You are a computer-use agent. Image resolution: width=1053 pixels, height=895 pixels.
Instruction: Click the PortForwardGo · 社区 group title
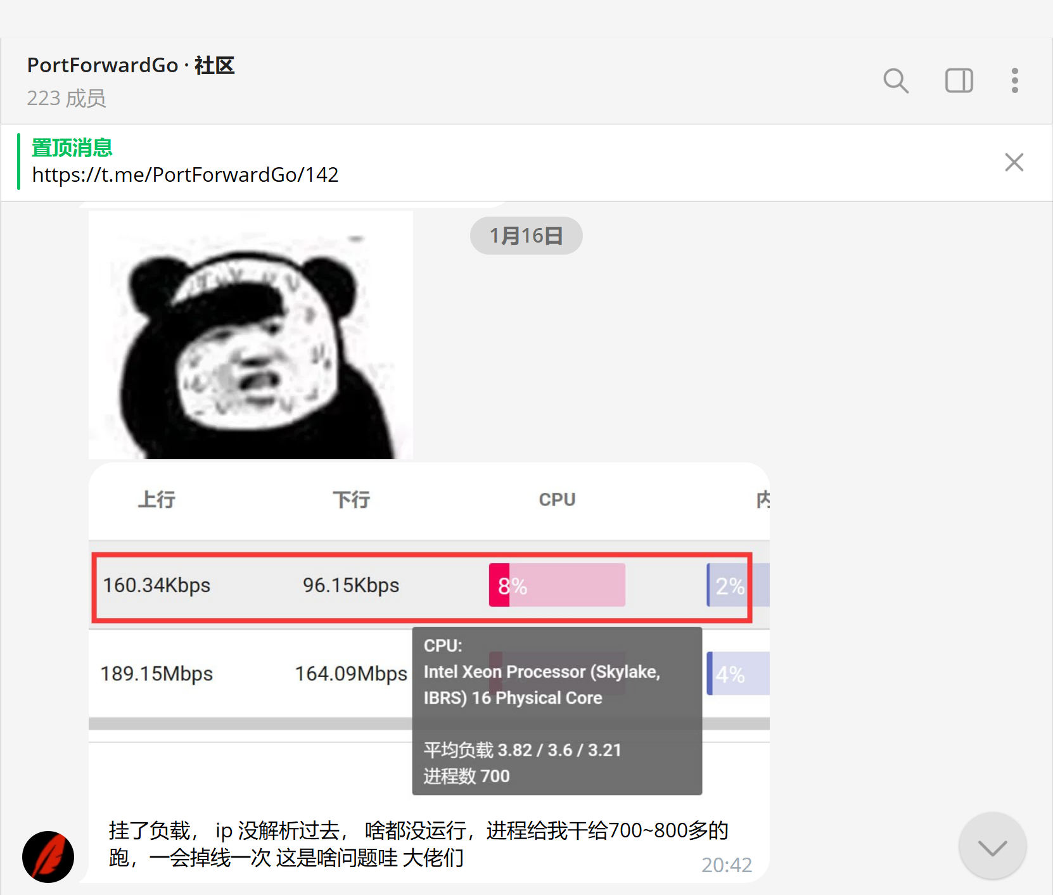[x=131, y=65]
